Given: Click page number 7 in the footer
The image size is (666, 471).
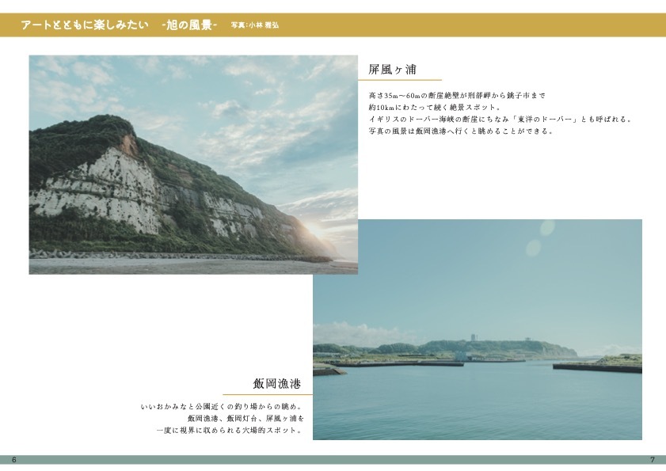Looking at the screenshot, I should [x=652, y=460].
